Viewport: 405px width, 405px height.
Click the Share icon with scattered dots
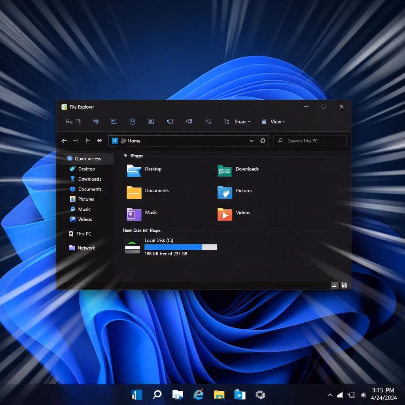click(227, 121)
